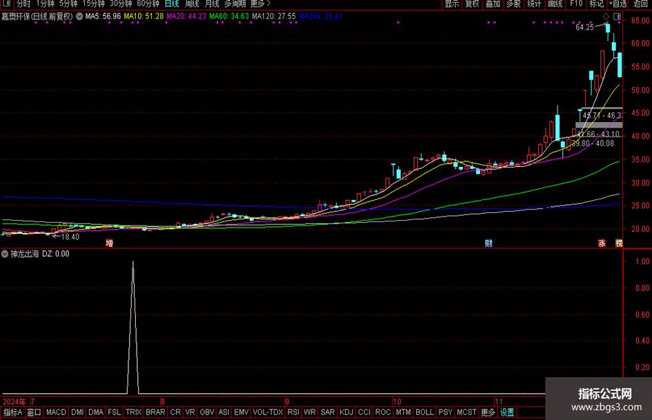The image size is (652, 420).
Task: Select the KDJ indicator
Action: point(346,412)
